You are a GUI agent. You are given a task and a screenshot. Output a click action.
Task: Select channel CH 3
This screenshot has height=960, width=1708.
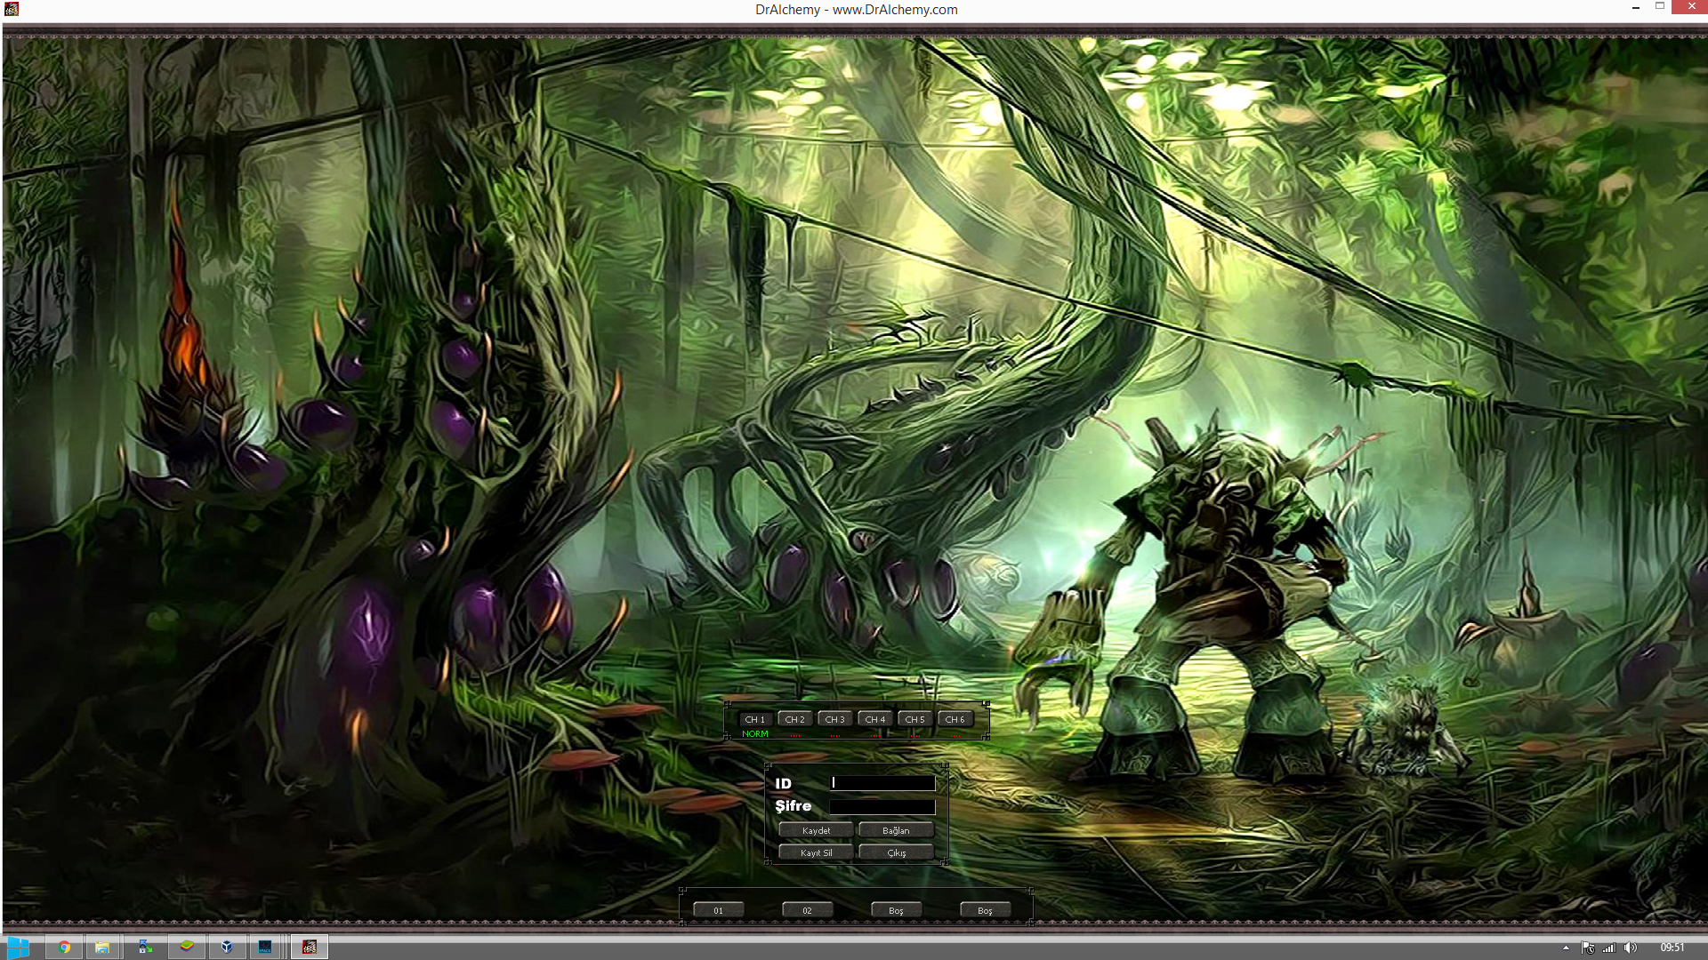835,719
